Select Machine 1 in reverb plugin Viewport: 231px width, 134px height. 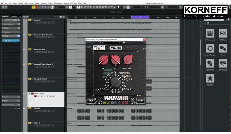click(96, 48)
